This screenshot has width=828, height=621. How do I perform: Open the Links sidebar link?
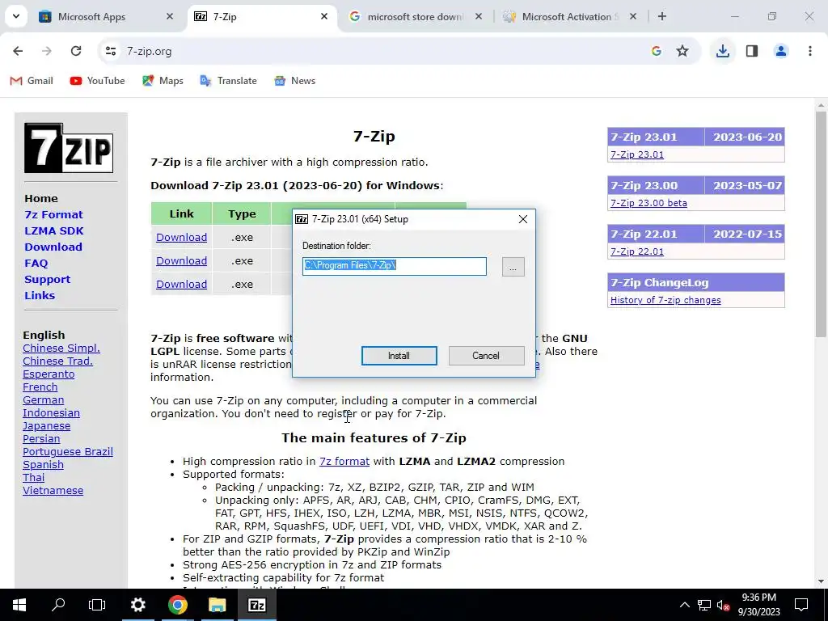(40, 296)
